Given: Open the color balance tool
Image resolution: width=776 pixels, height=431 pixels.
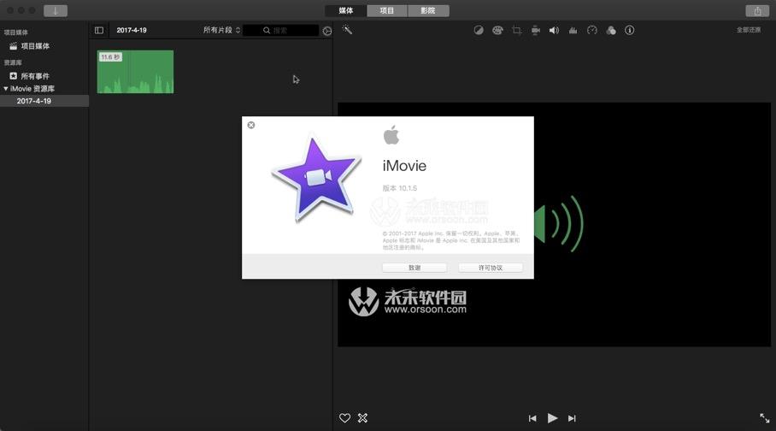Looking at the screenshot, I should [x=479, y=30].
